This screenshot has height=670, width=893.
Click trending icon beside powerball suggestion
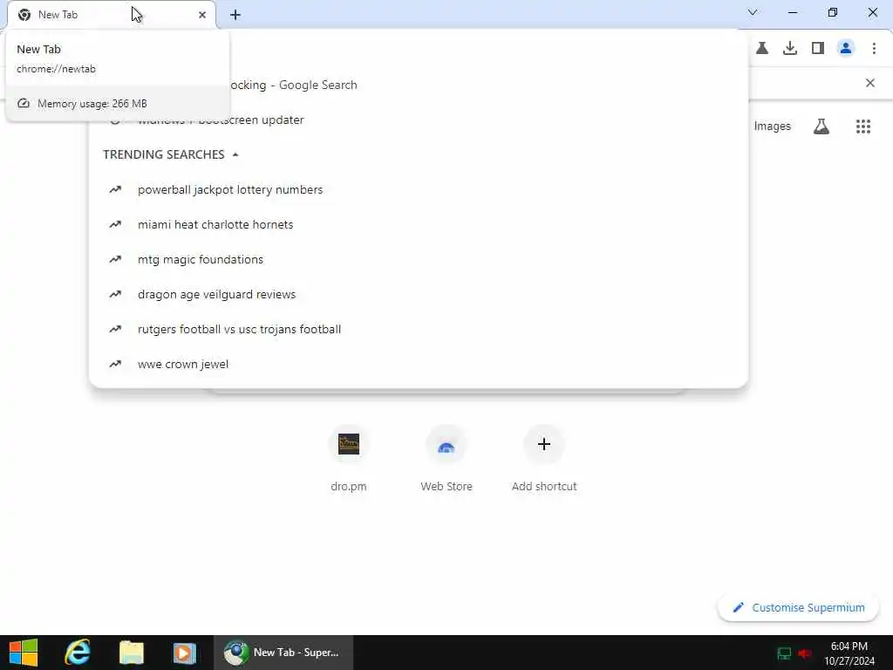click(116, 189)
